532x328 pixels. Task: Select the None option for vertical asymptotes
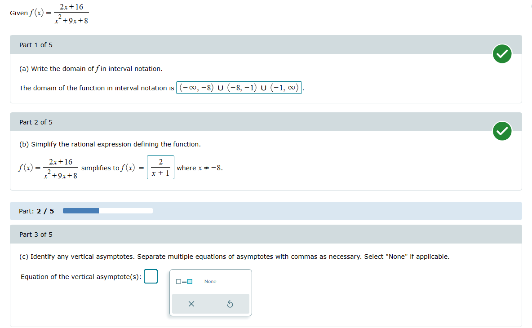210,281
